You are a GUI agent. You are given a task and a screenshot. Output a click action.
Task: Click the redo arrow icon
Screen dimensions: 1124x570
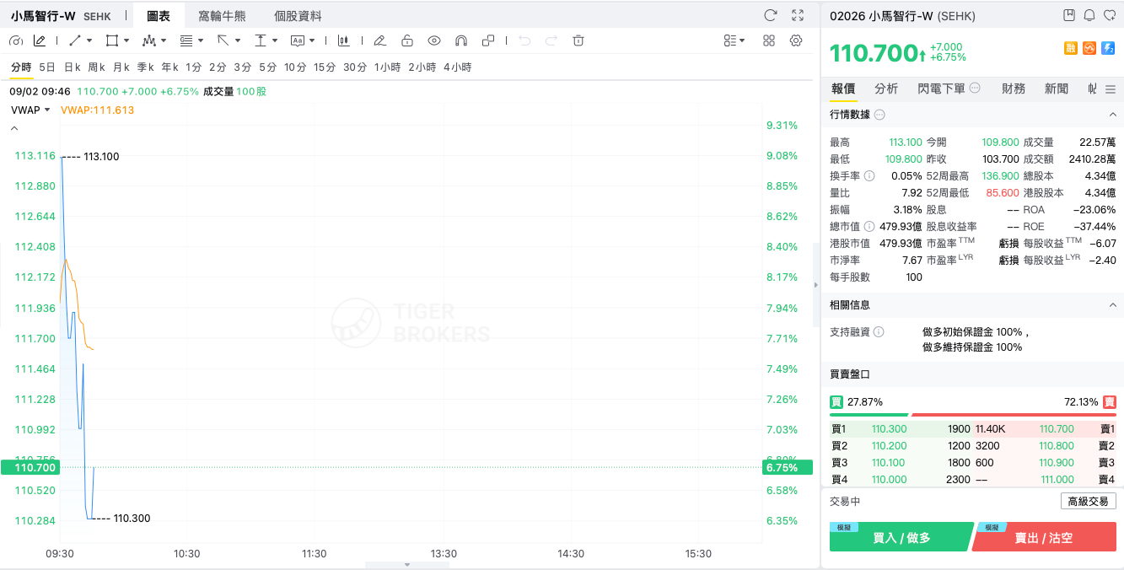click(551, 40)
